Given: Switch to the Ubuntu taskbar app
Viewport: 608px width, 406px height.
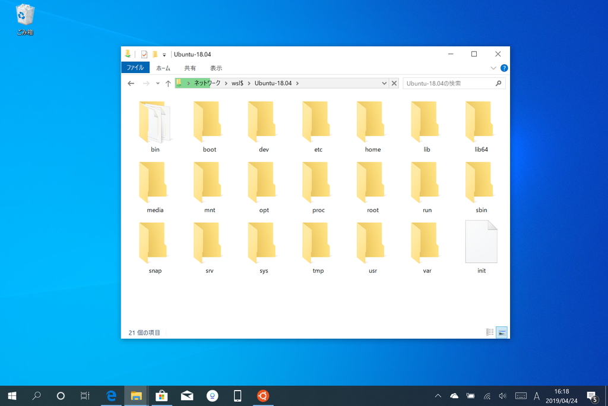Looking at the screenshot, I should 263,396.
